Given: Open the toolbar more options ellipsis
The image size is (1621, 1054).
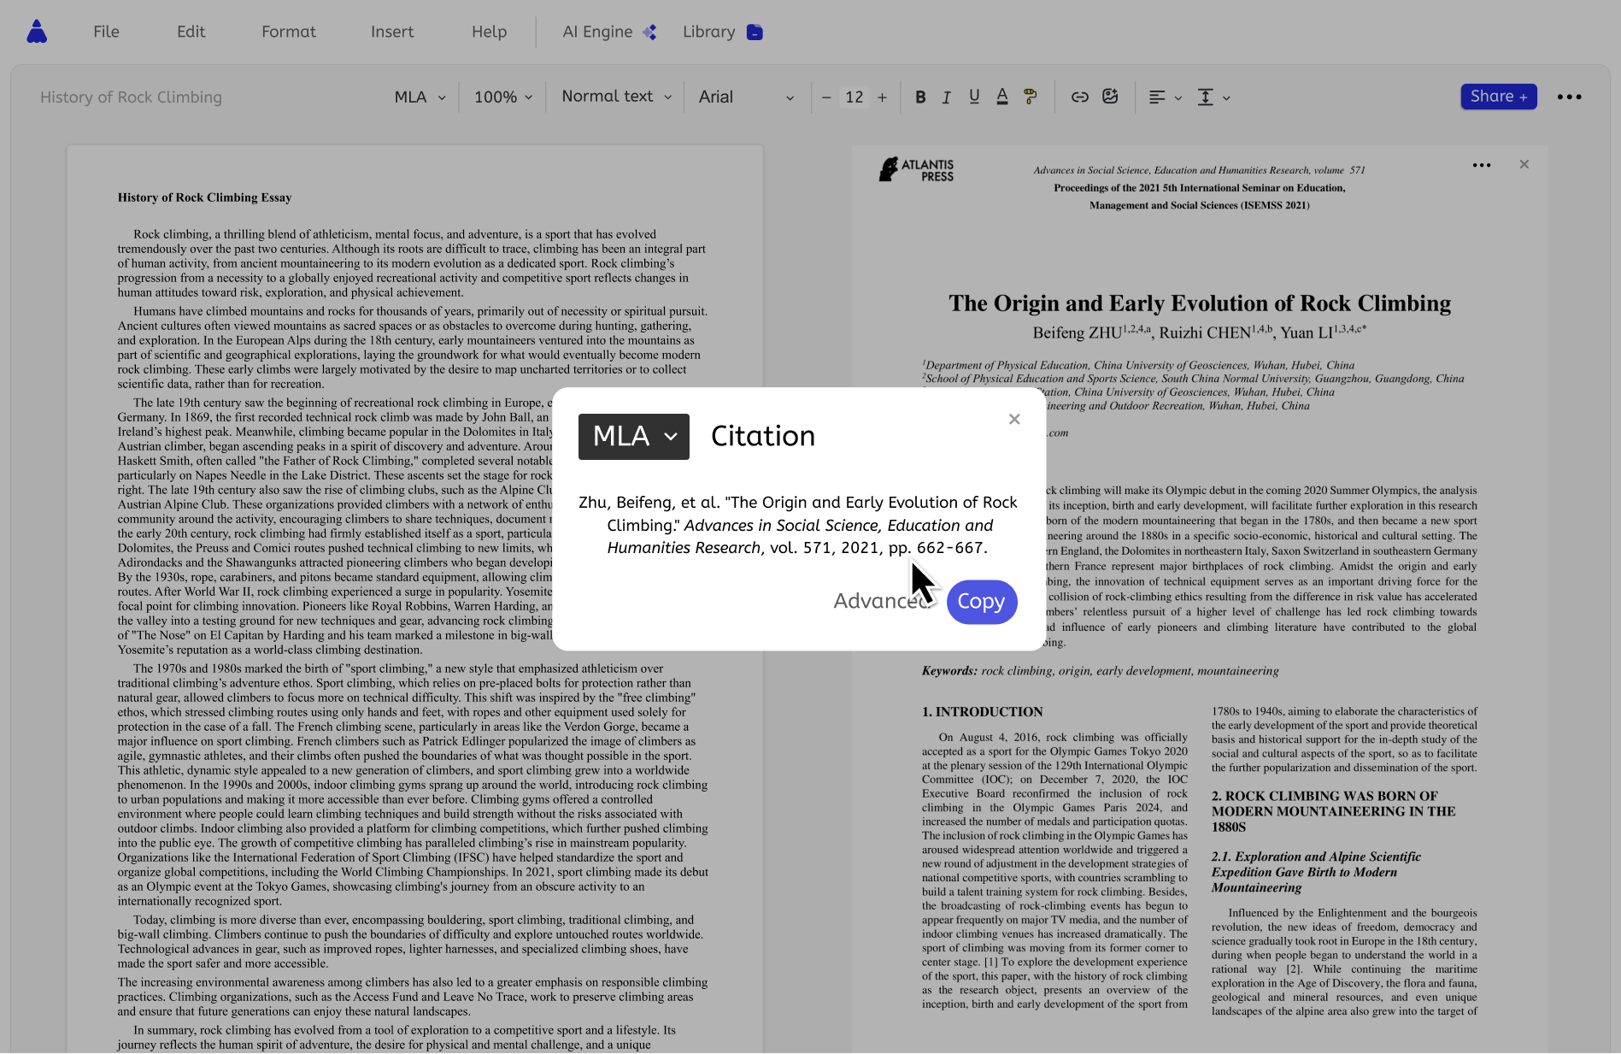Looking at the screenshot, I should (1569, 97).
